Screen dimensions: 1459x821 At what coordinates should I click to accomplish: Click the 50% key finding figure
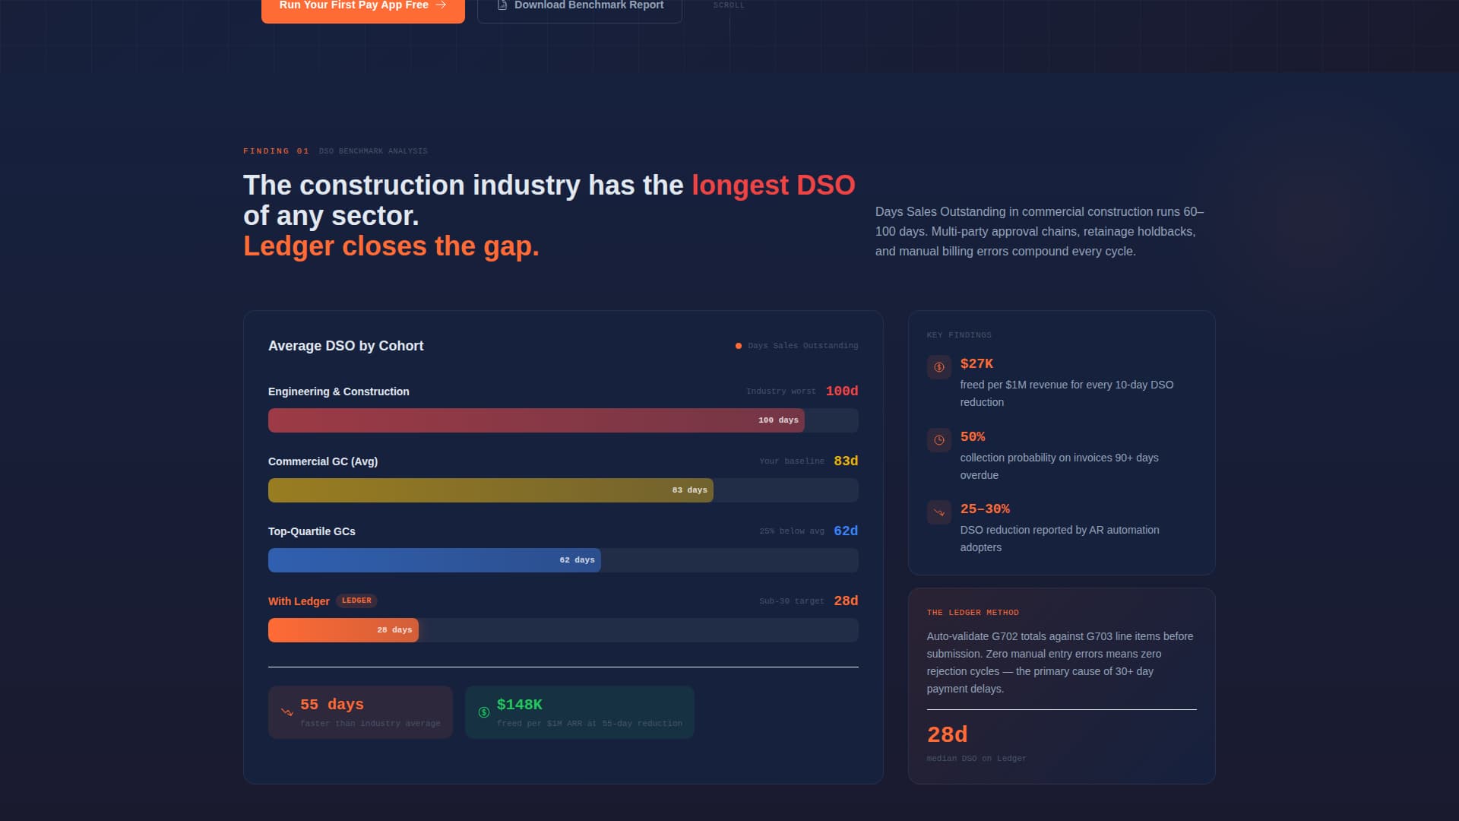pos(973,436)
